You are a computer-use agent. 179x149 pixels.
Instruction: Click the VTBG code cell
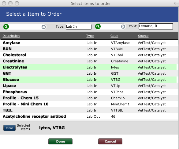[116, 80]
